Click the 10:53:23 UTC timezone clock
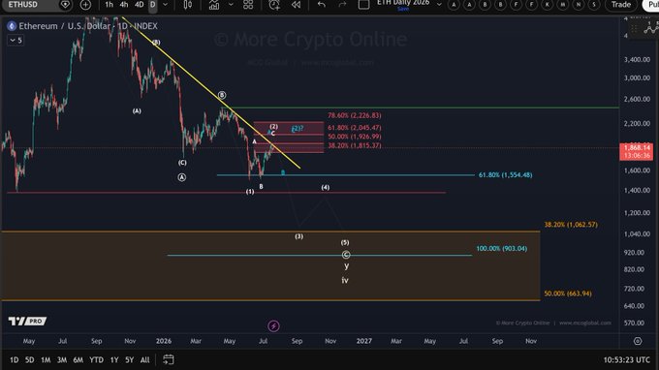Screen dimensions: 659x370 coord(627,360)
